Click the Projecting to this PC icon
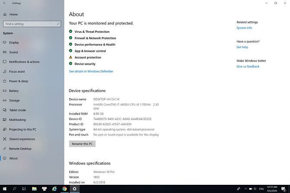 (5, 129)
